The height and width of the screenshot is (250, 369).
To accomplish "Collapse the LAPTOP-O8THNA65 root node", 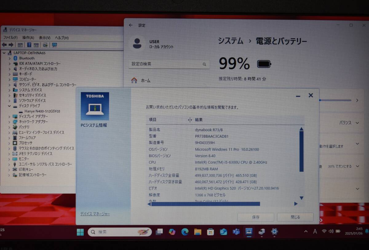I will 4,53.
